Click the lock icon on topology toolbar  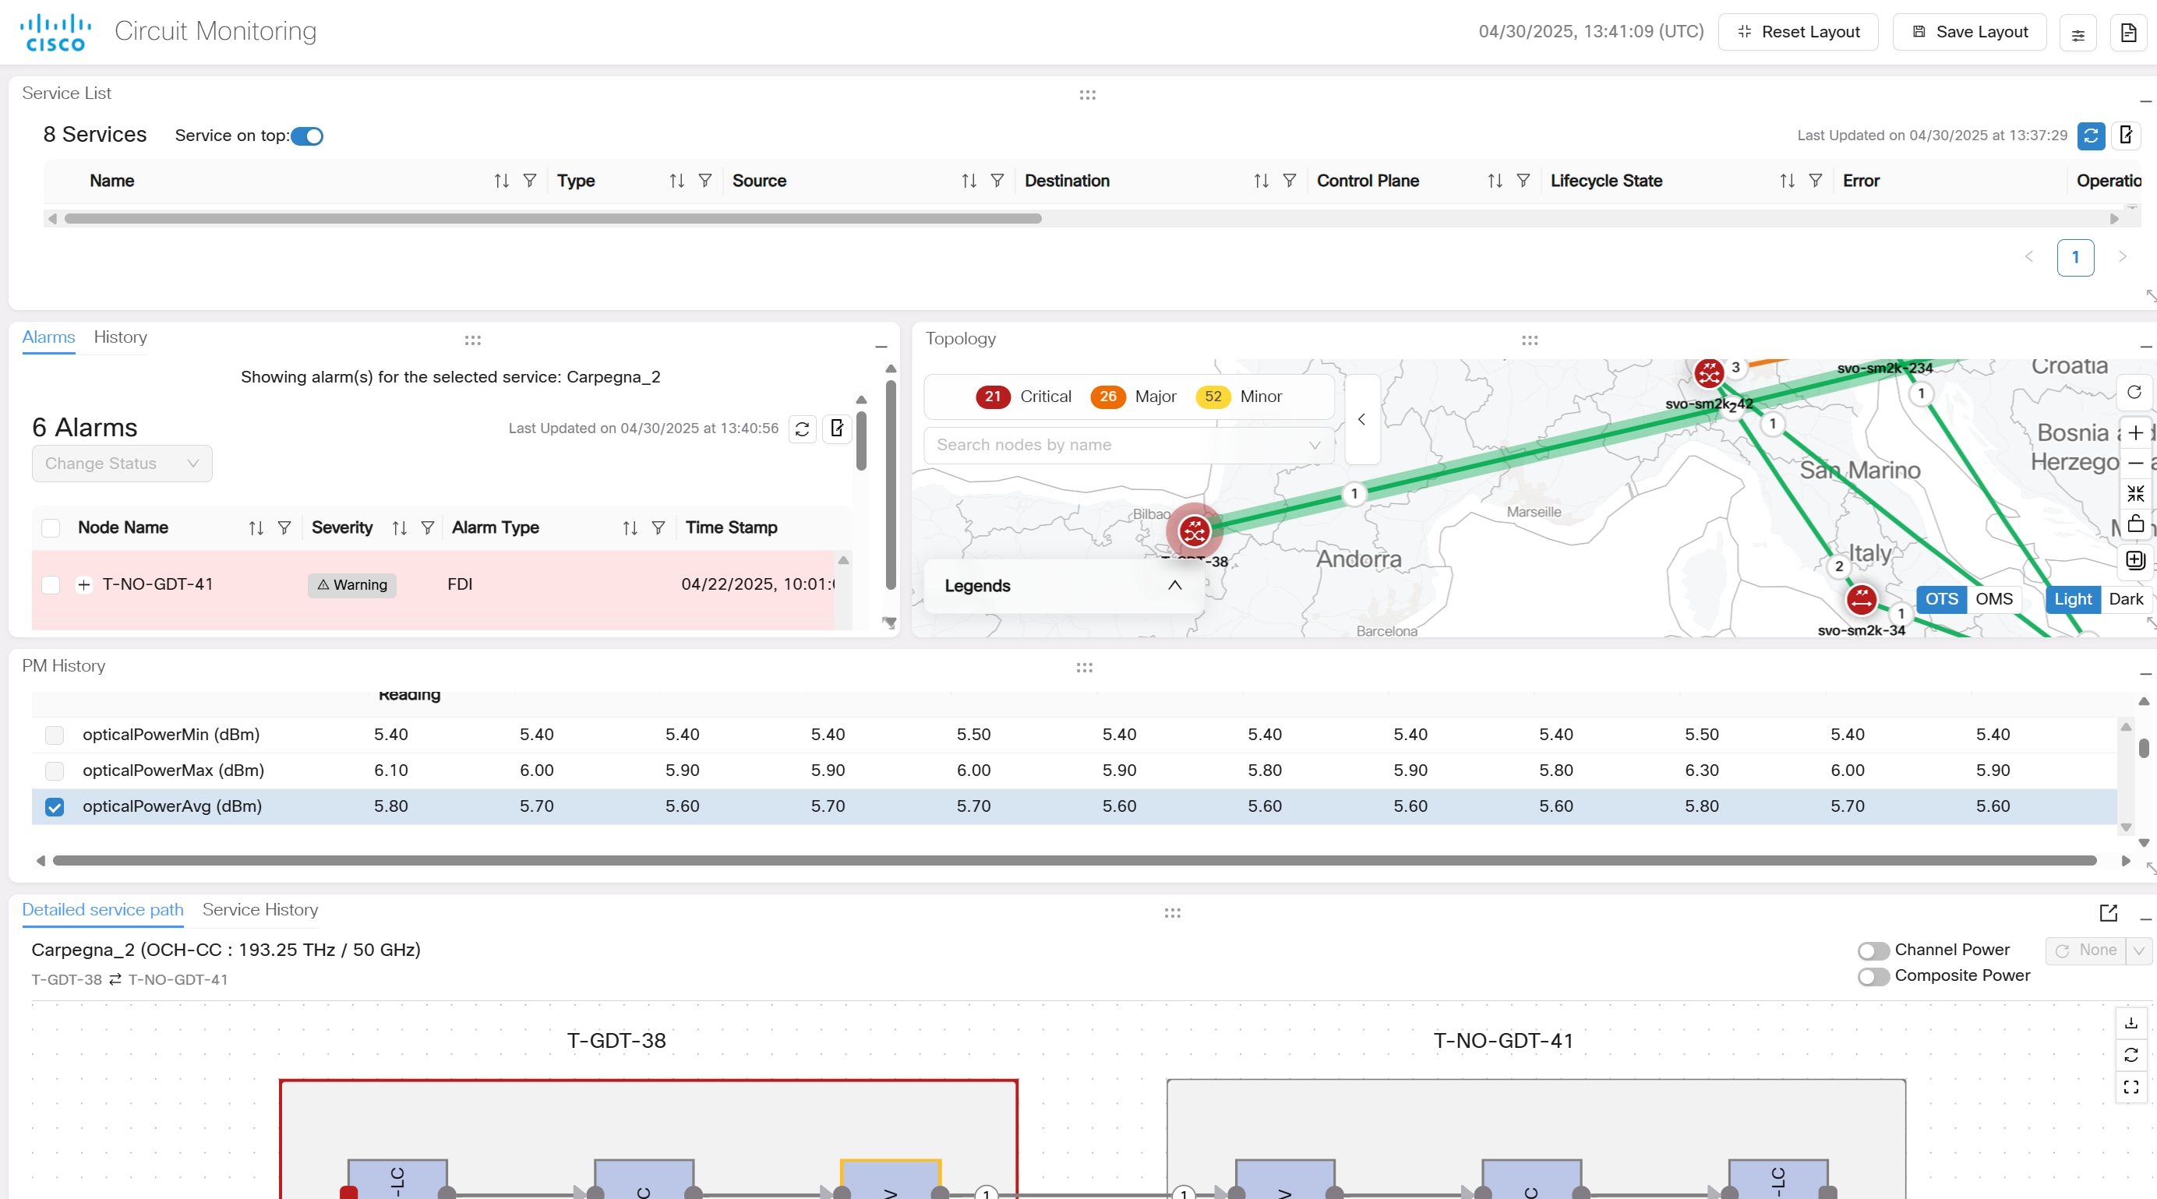(2135, 524)
